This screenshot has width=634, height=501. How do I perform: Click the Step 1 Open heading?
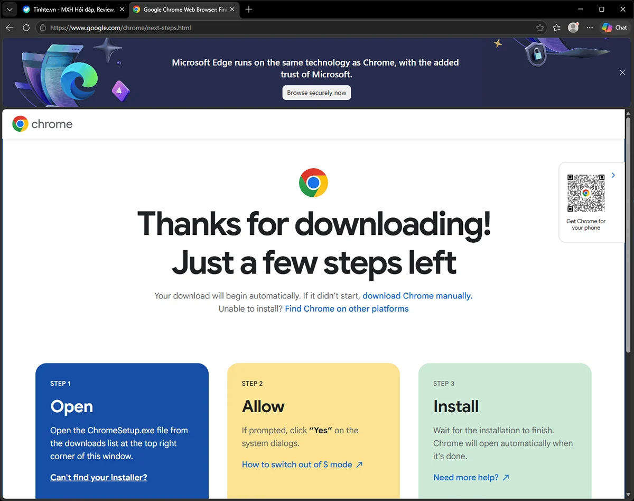tap(71, 406)
